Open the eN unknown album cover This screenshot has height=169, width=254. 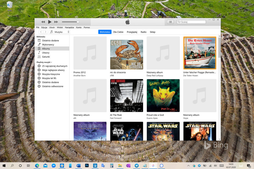(90, 95)
